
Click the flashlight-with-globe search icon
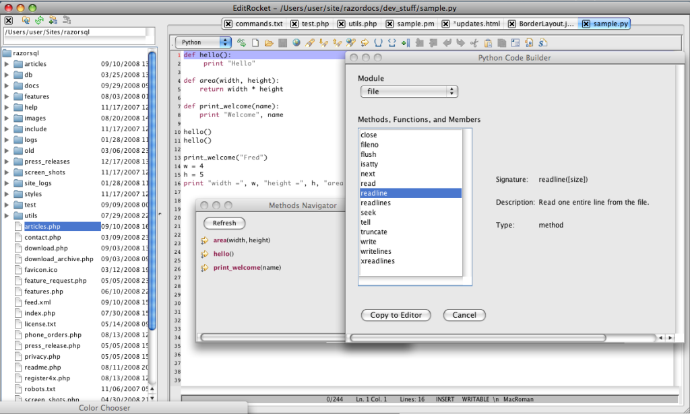point(350,42)
